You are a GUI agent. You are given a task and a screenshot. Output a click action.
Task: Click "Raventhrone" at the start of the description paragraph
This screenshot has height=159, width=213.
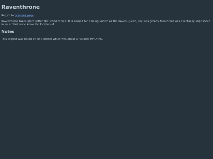pyautogui.click(x=10, y=21)
